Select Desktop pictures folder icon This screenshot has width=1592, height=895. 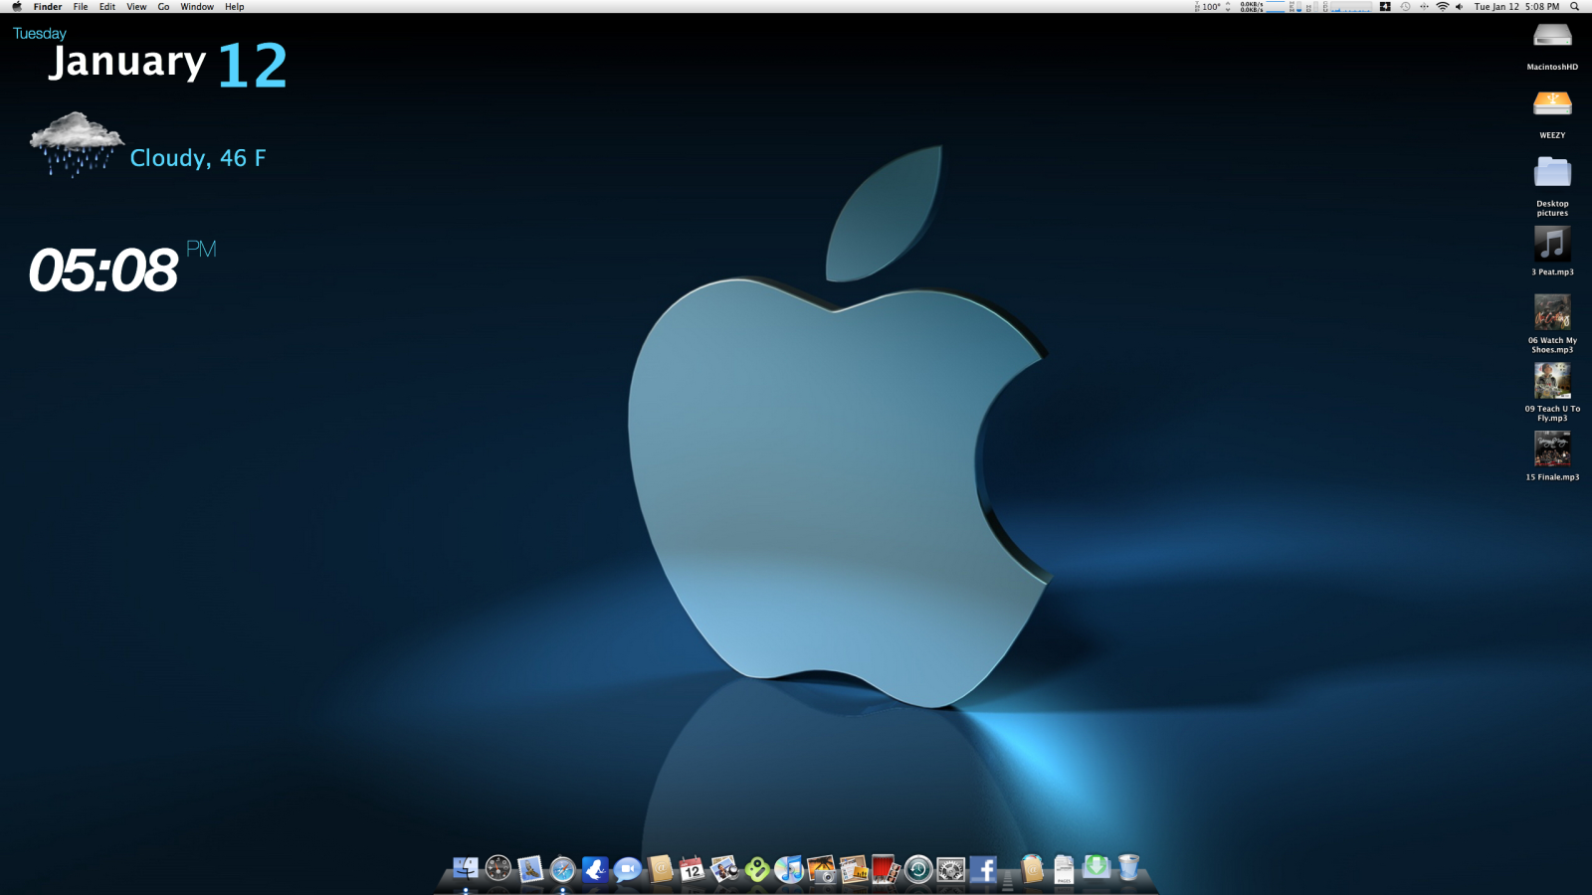pos(1552,172)
